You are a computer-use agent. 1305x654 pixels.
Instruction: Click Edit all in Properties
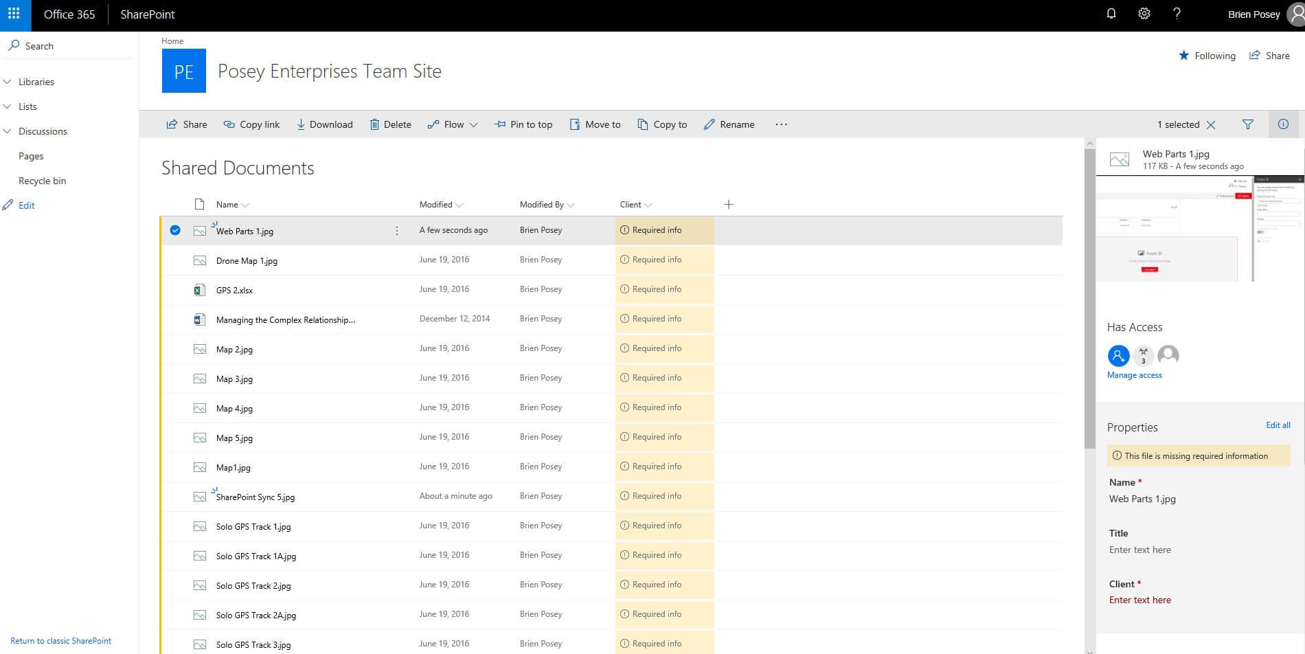[1278, 425]
